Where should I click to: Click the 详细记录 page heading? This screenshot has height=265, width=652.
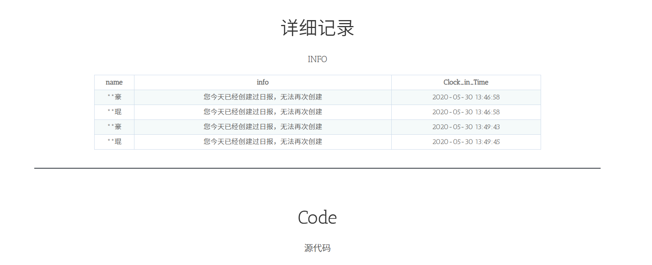(317, 28)
